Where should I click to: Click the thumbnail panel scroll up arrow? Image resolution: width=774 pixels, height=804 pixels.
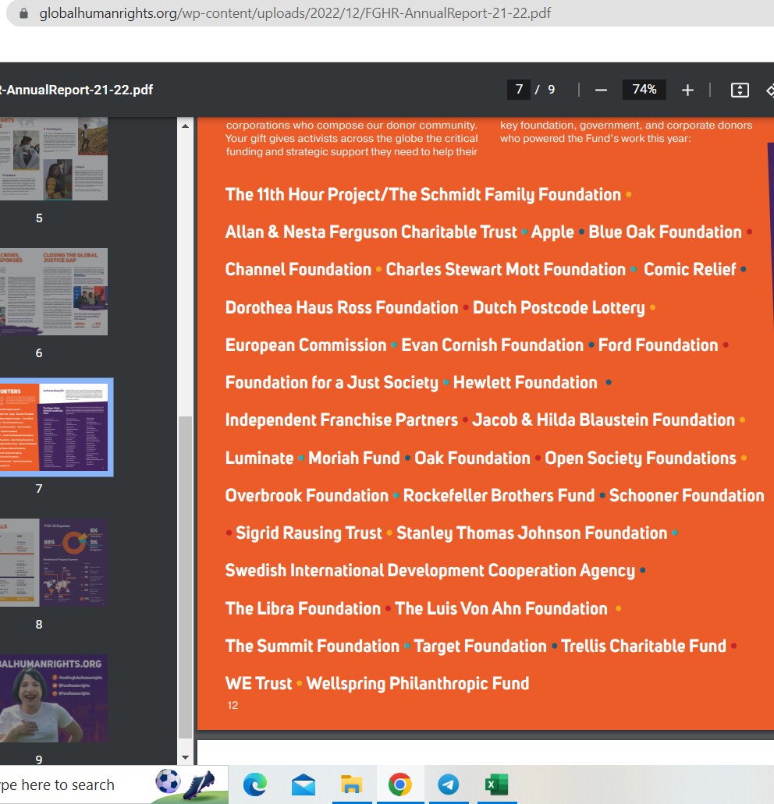click(x=185, y=126)
